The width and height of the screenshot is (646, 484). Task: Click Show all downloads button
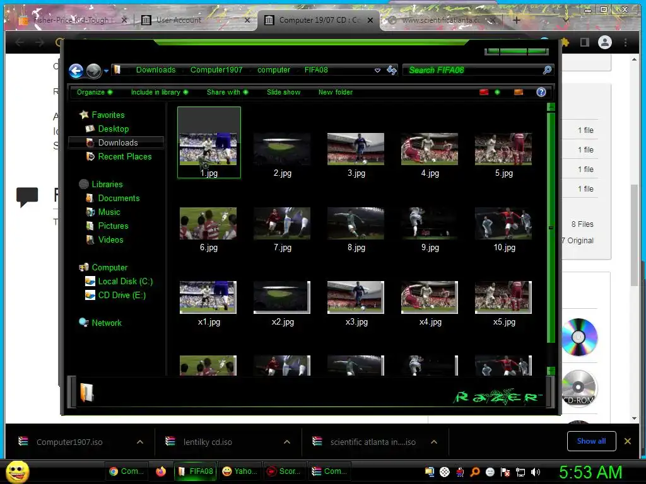click(591, 441)
